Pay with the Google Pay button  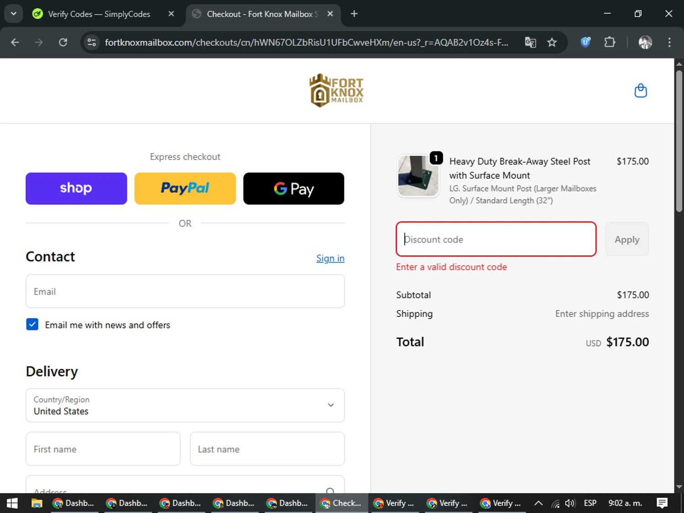[x=294, y=188]
